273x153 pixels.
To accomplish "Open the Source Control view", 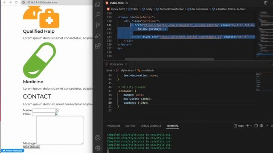I will point(98,25).
